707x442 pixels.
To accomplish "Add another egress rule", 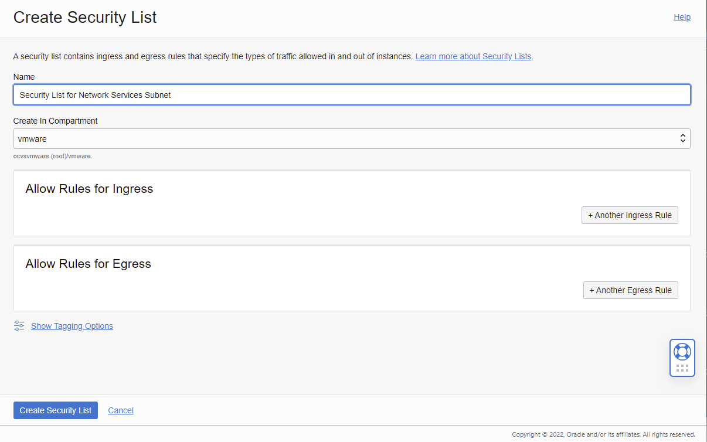I will pyautogui.click(x=630, y=290).
